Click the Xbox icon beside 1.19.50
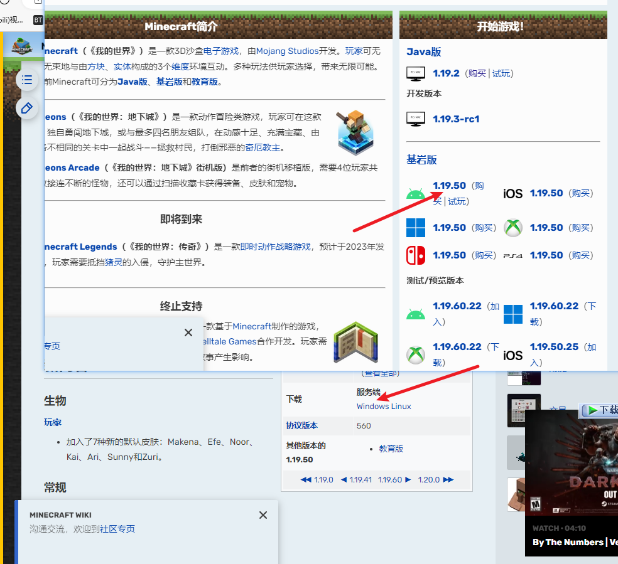The width and height of the screenshot is (618, 564). 512,228
